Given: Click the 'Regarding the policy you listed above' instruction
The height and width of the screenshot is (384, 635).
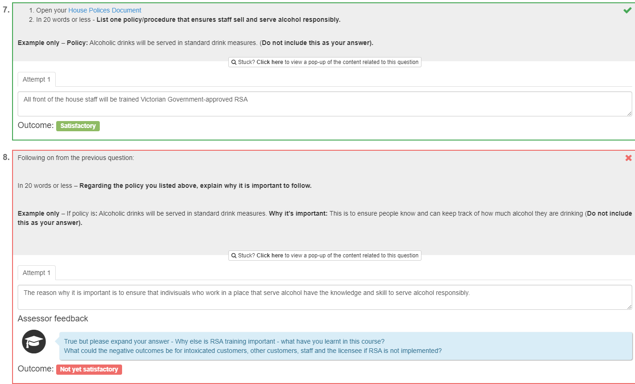Looking at the screenshot, I should 195,186.
